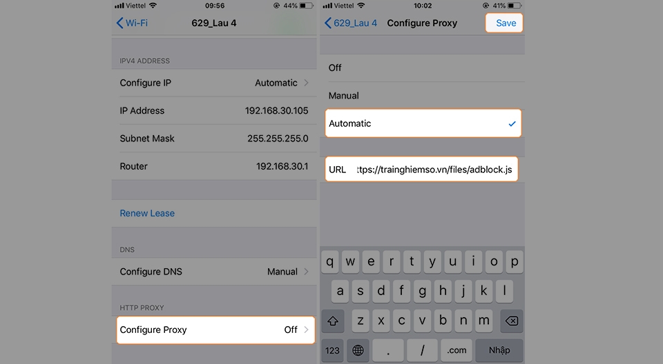Image resolution: width=663 pixels, height=364 pixels.
Task: Tap the y key
Action: click(x=432, y=261)
